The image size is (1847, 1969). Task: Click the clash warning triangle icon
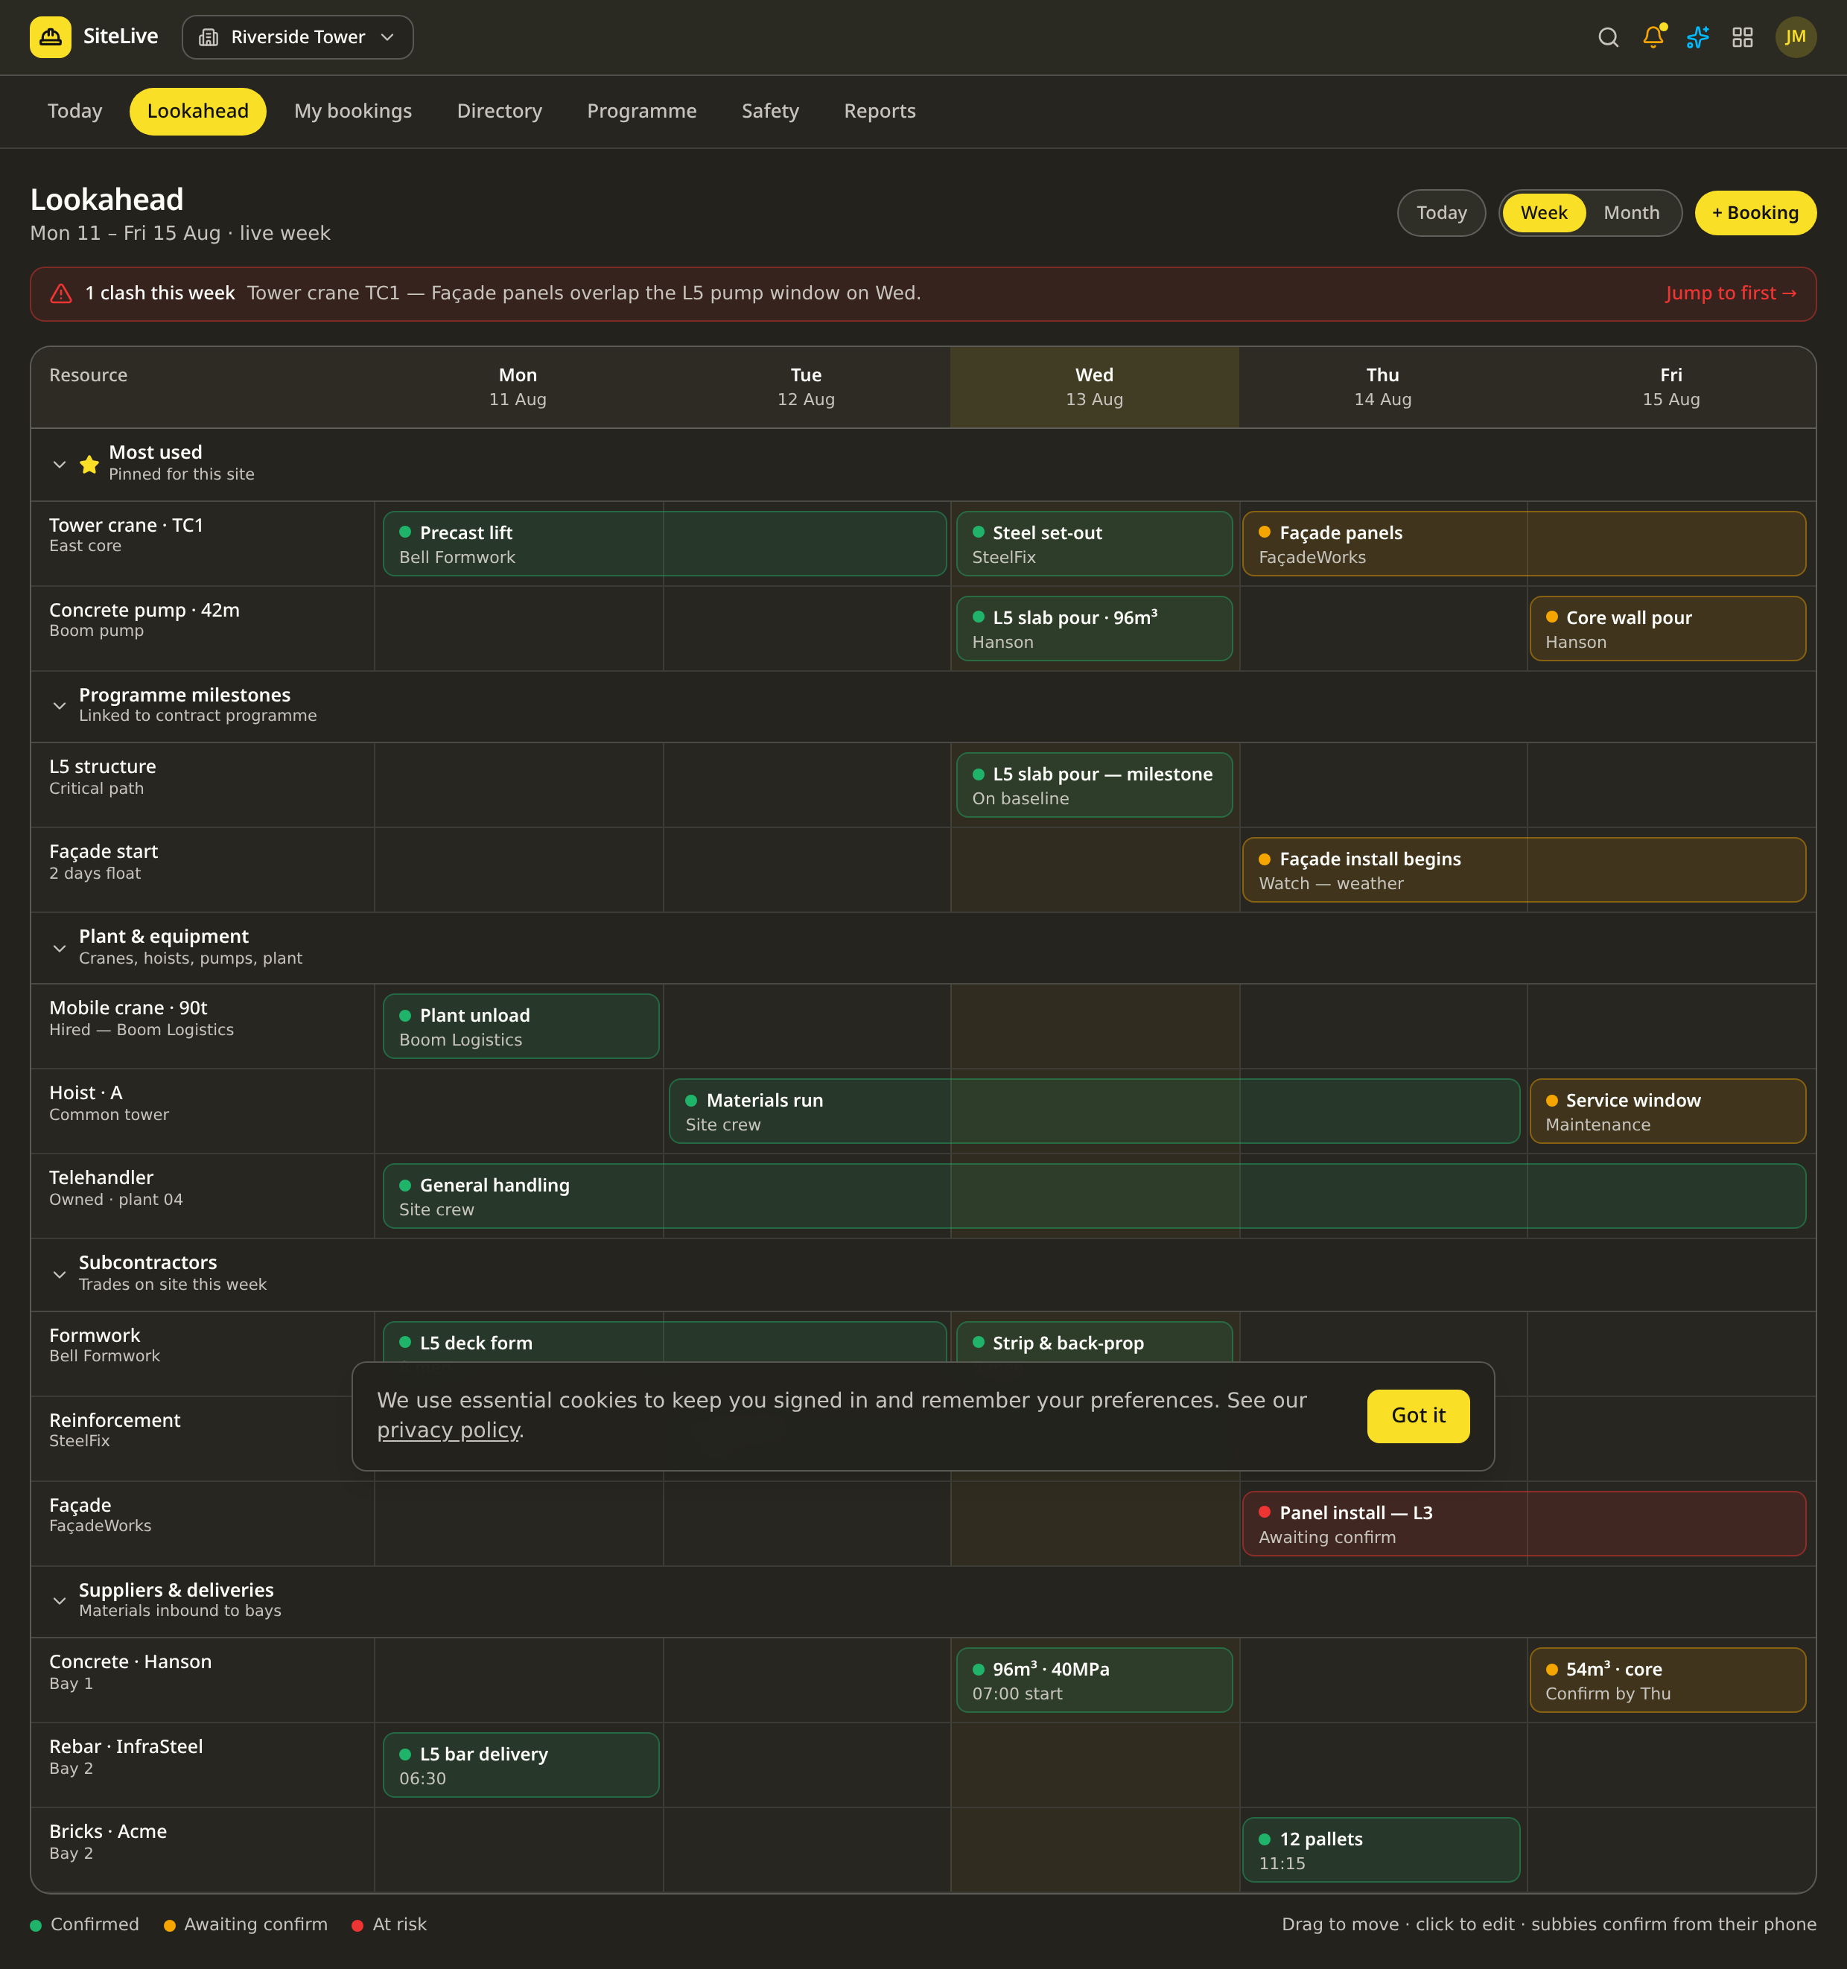tap(61, 293)
